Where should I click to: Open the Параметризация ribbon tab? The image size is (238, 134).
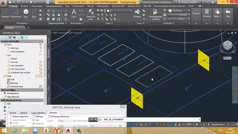54,6
